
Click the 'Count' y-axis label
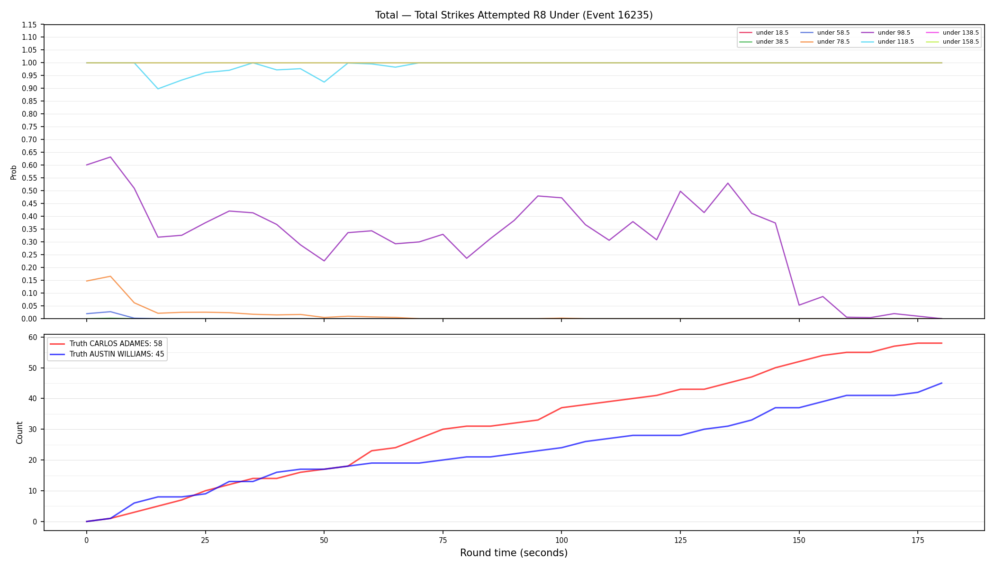pos(19,432)
